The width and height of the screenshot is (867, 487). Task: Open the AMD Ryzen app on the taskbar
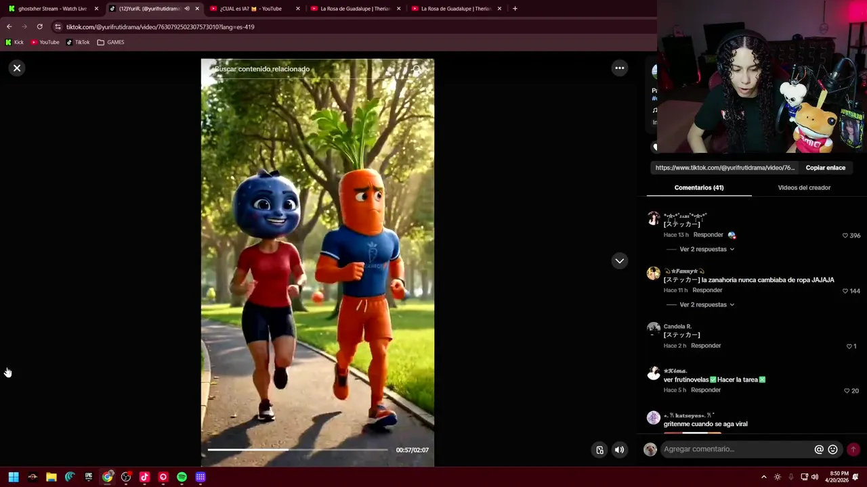[x=33, y=477]
